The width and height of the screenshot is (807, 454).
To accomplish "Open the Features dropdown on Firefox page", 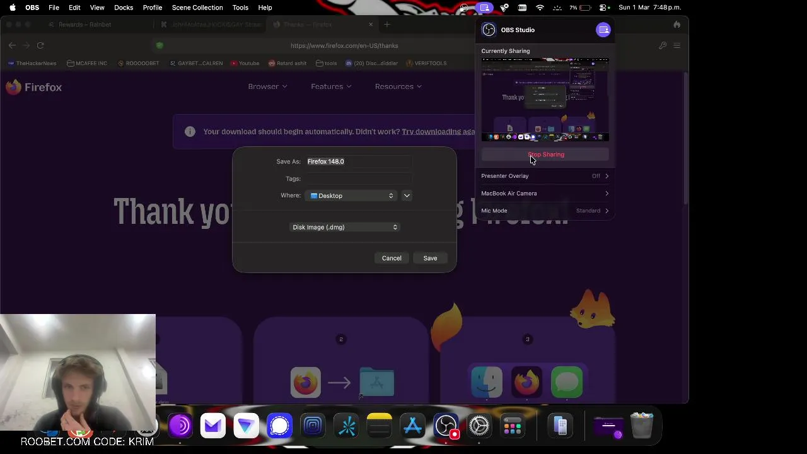I will pyautogui.click(x=331, y=86).
